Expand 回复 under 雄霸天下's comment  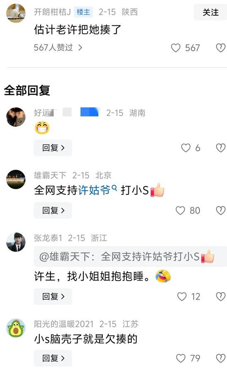point(53,211)
